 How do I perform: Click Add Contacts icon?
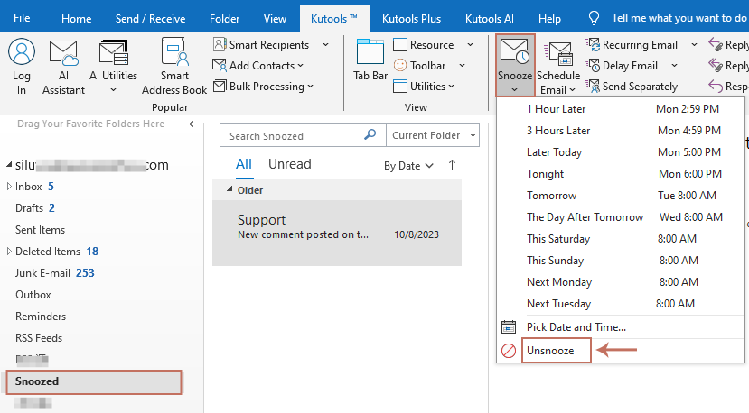tap(220, 65)
